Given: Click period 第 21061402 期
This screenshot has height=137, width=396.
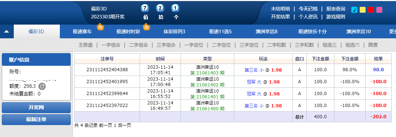Looking at the screenshot, I should coord(207,85).
